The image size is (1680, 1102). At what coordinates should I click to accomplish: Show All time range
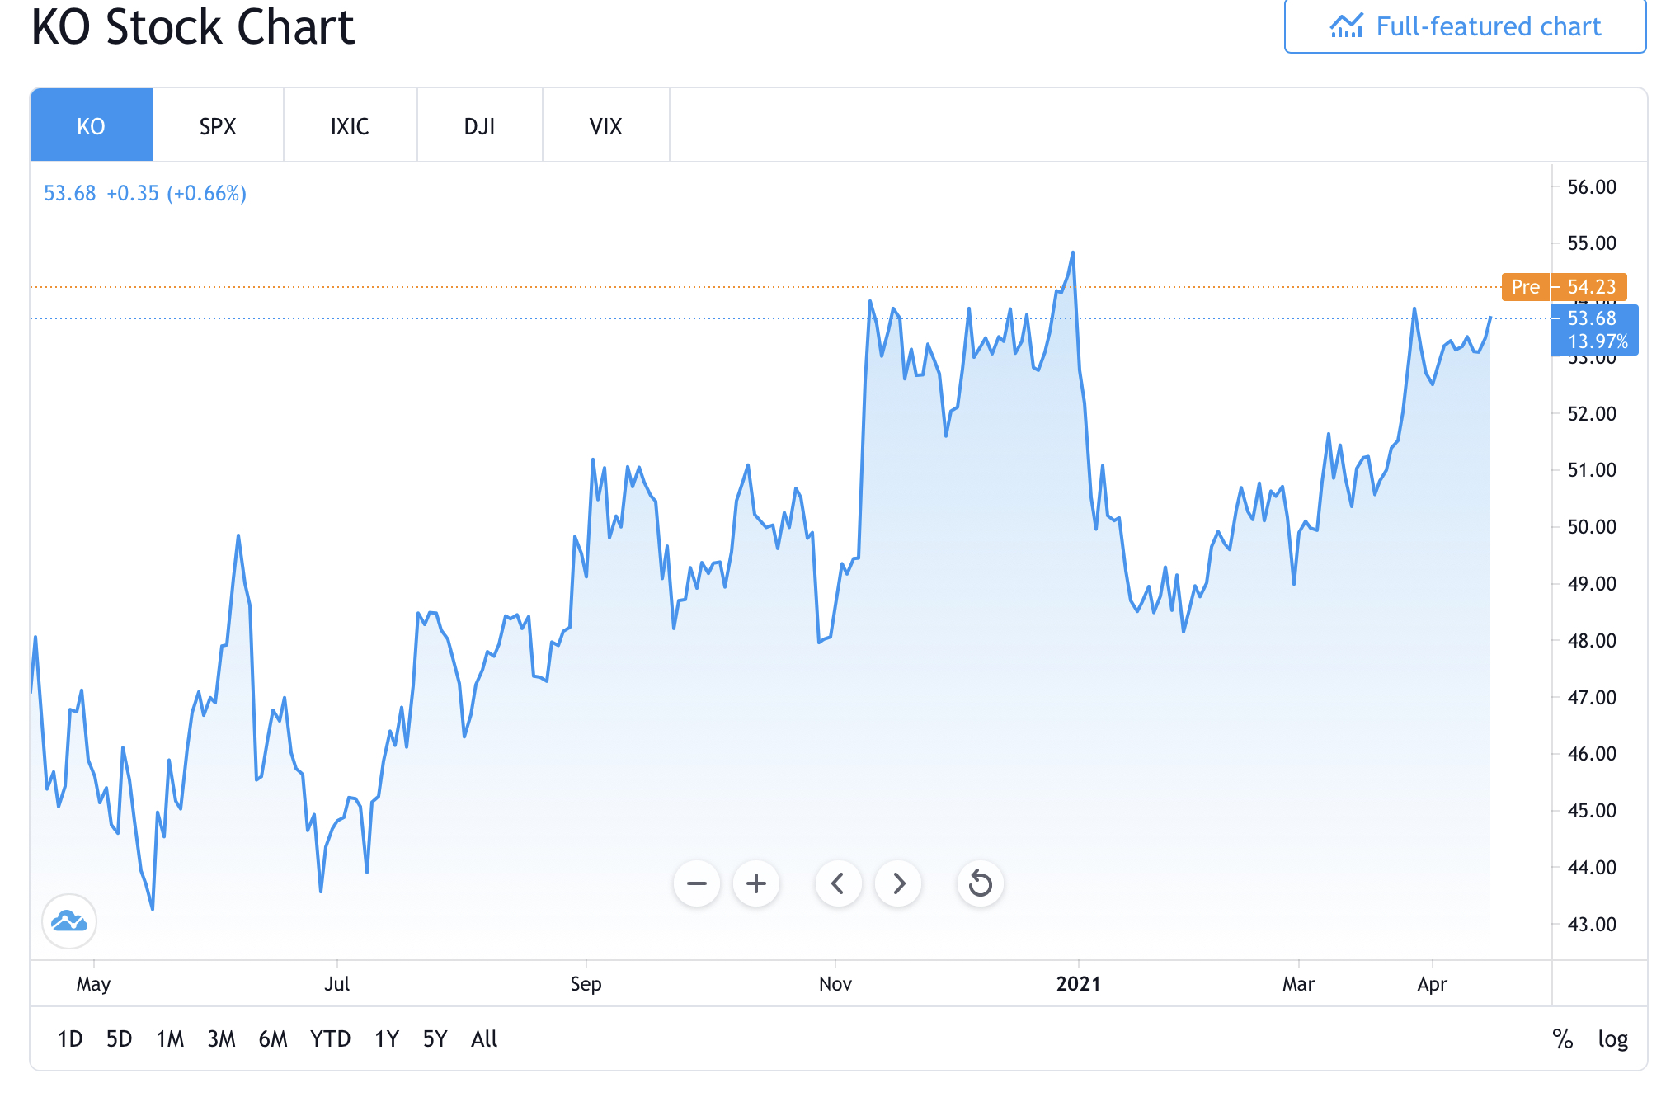(x=484, y=1038)
